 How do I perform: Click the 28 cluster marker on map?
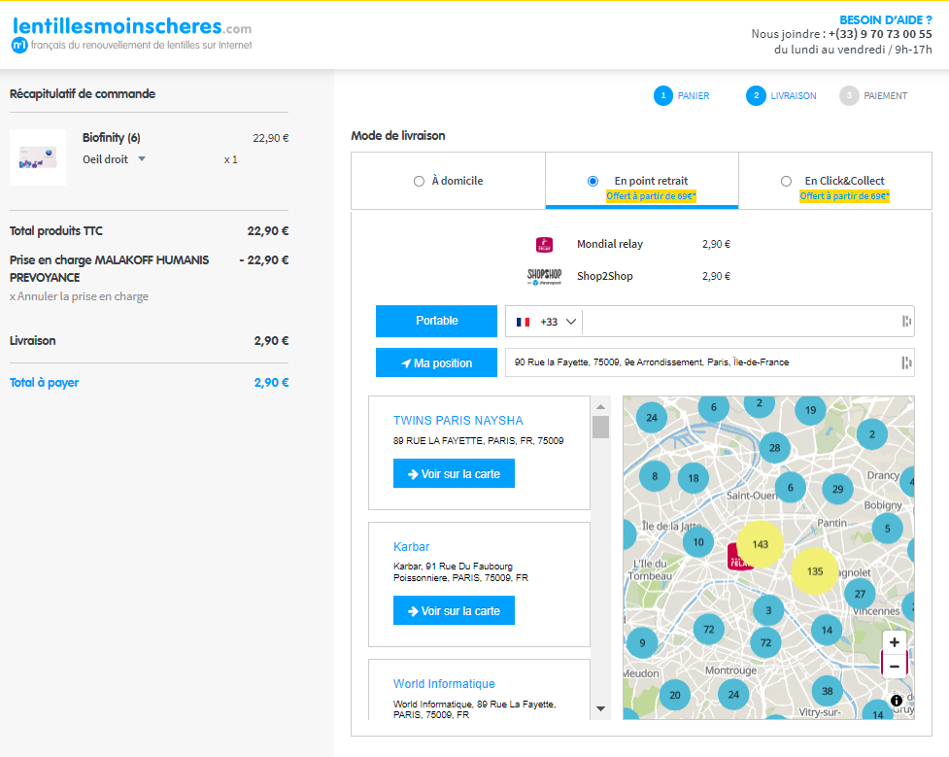click(x=775, y=448)
